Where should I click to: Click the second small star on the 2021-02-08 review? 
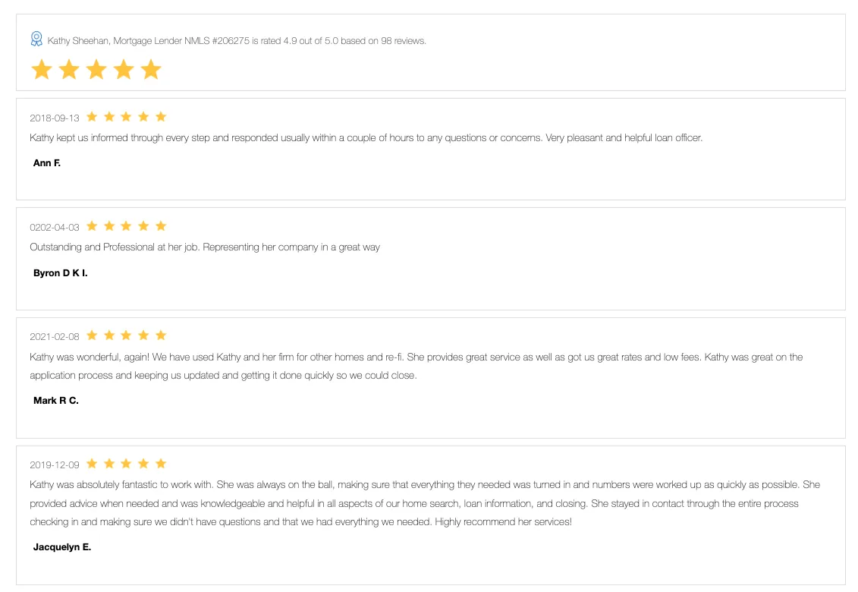[109, 335]
